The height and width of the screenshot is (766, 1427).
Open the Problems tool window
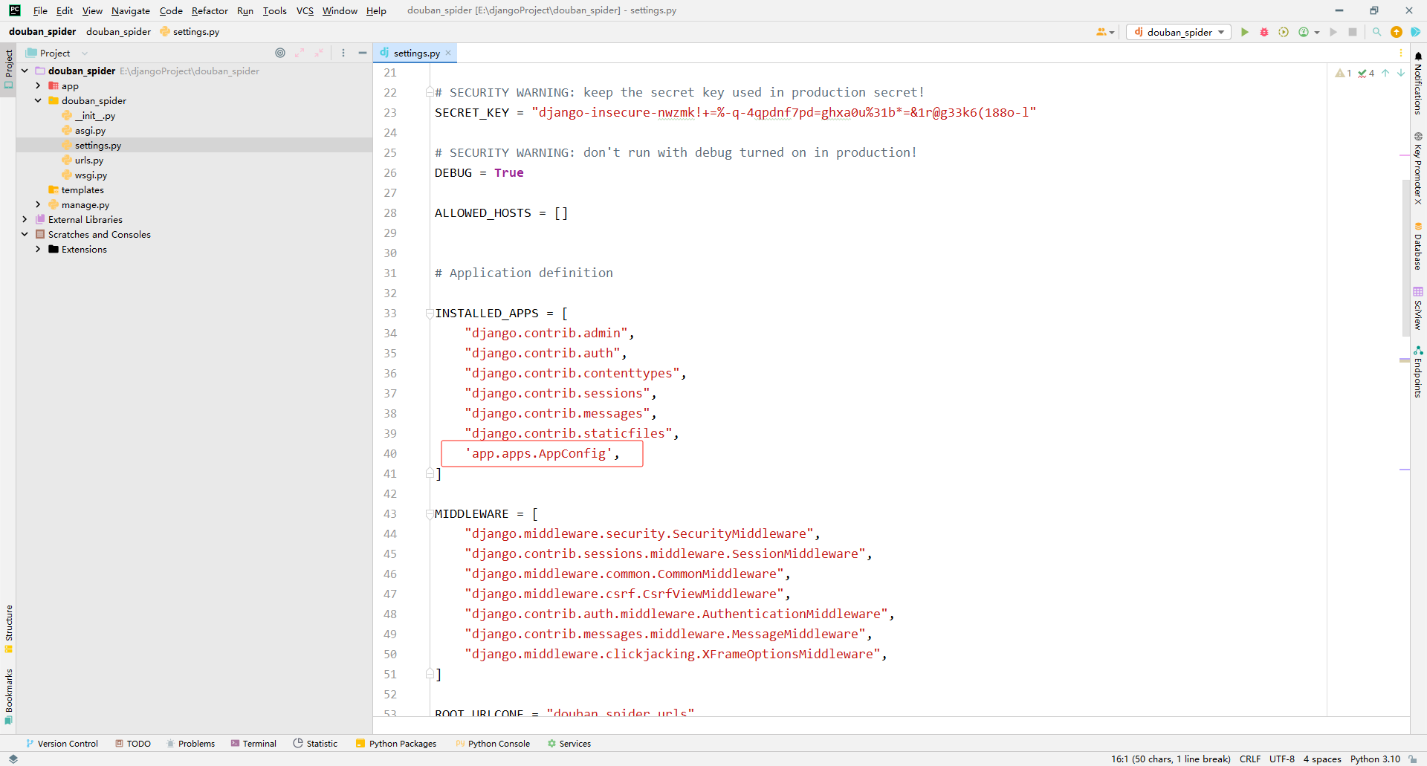pos(191,743)
